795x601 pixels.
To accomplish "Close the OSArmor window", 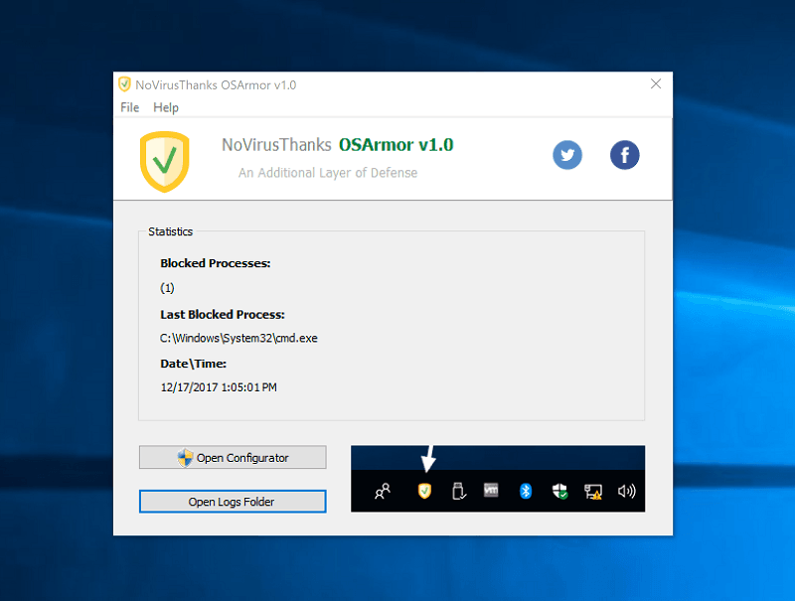I will (x=656, y=83).
